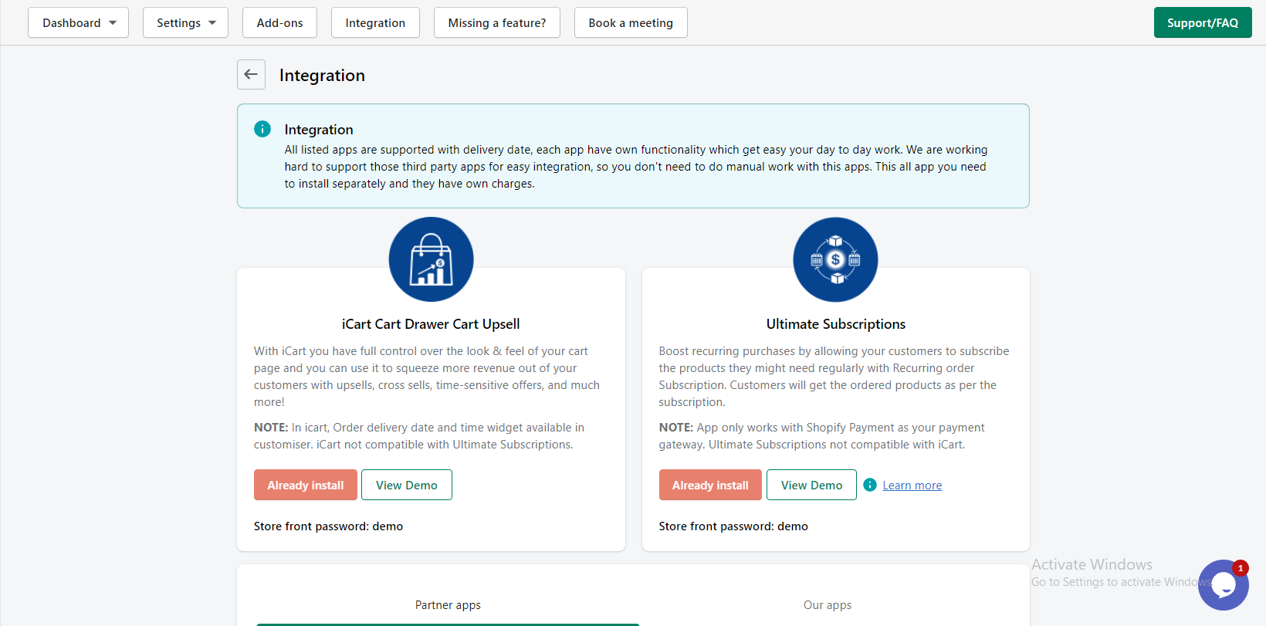Click the NOTE about Shopify Payment gateway
This screenshot has height=626, width=1266.
tap(821, 436)
